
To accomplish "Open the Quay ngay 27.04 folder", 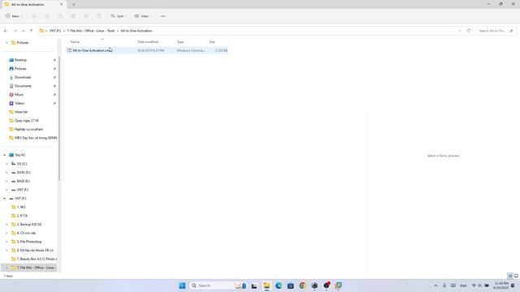I will pyautogui.click(x=27, y=121).
